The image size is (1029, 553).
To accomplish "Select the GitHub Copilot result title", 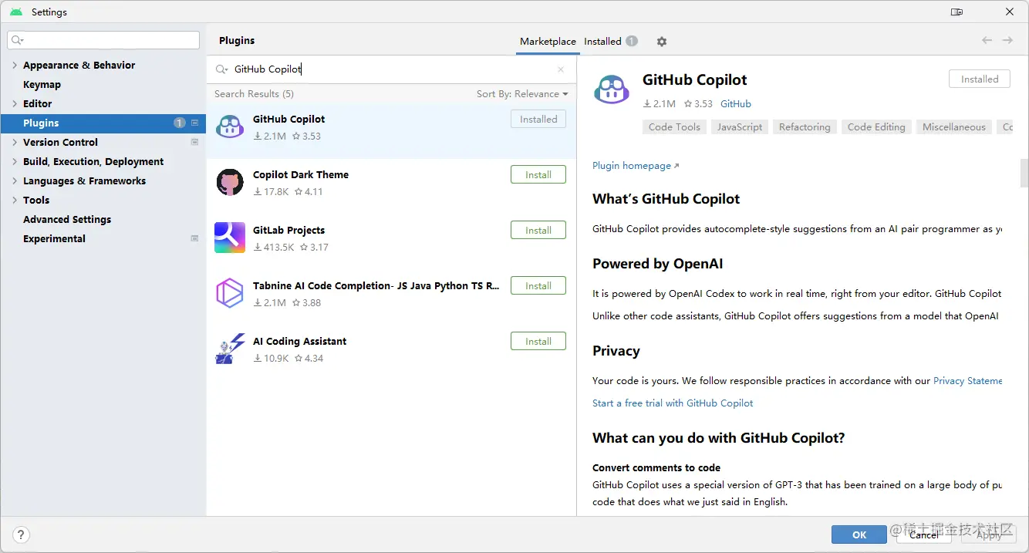I will pyautogui.click(x=288, y=119).
